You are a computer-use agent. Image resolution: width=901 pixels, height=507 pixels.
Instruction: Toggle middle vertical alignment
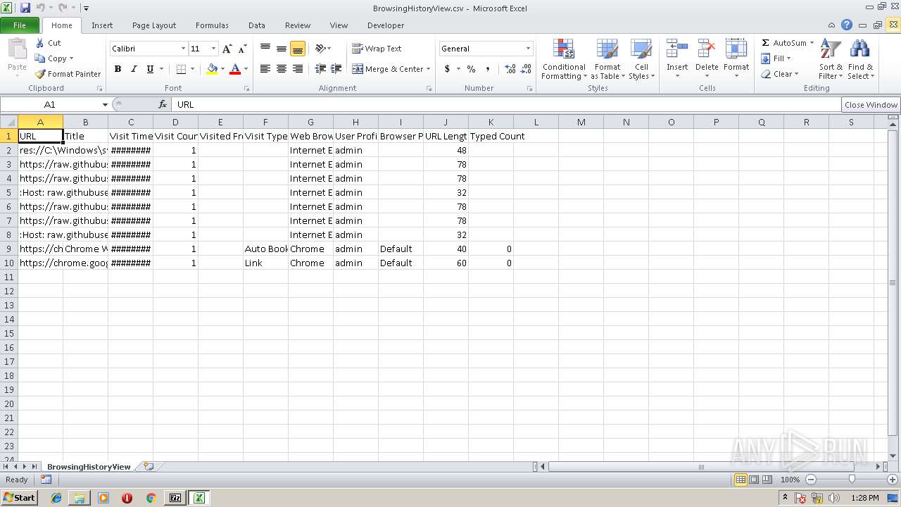pyautogui.click(x=282, y=49)
